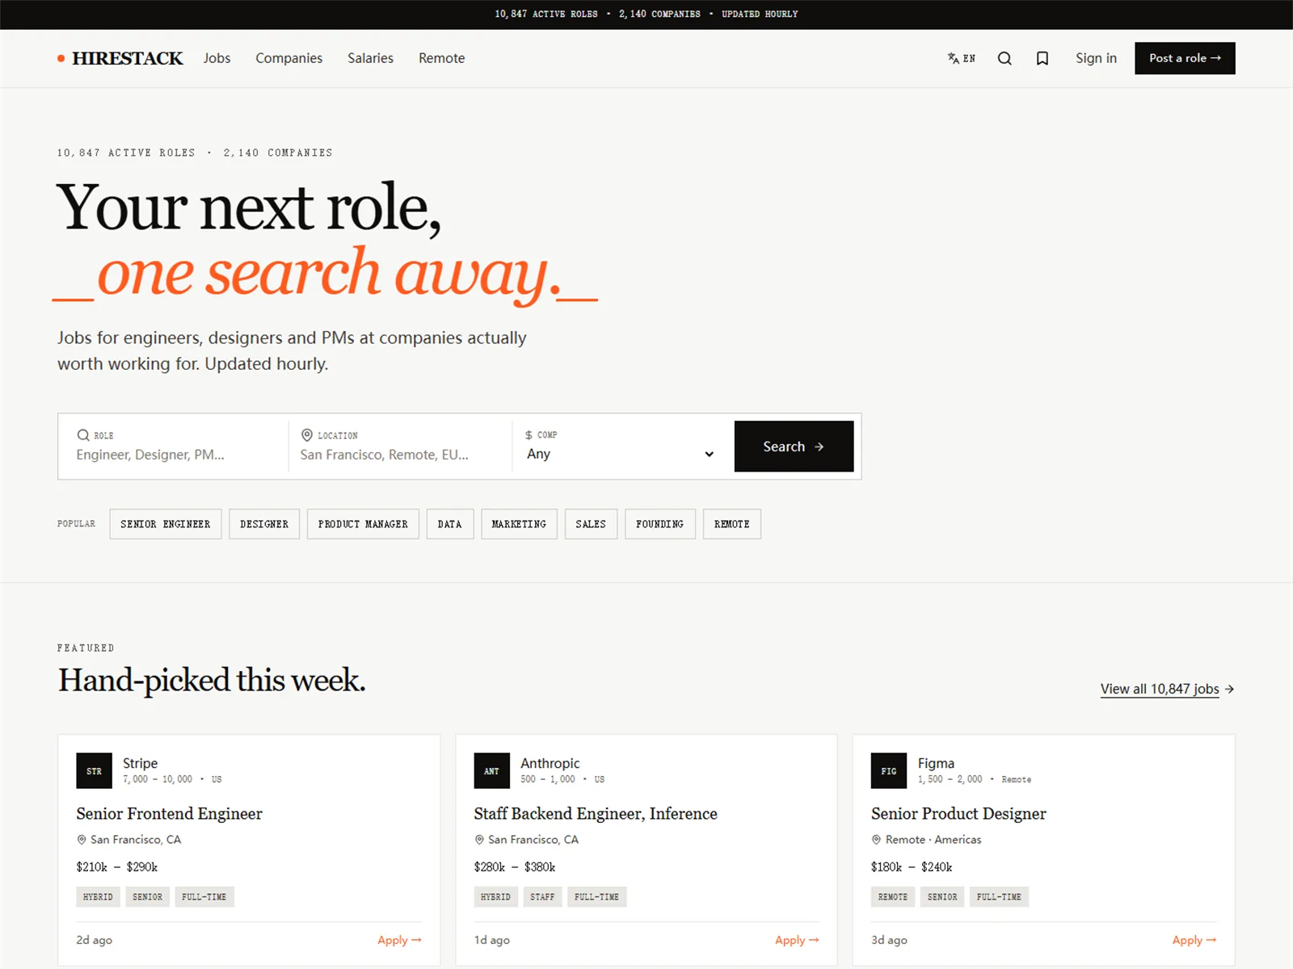
Task: Click the REMOTE tag on the Figma card
Action: tap(893, 897)
